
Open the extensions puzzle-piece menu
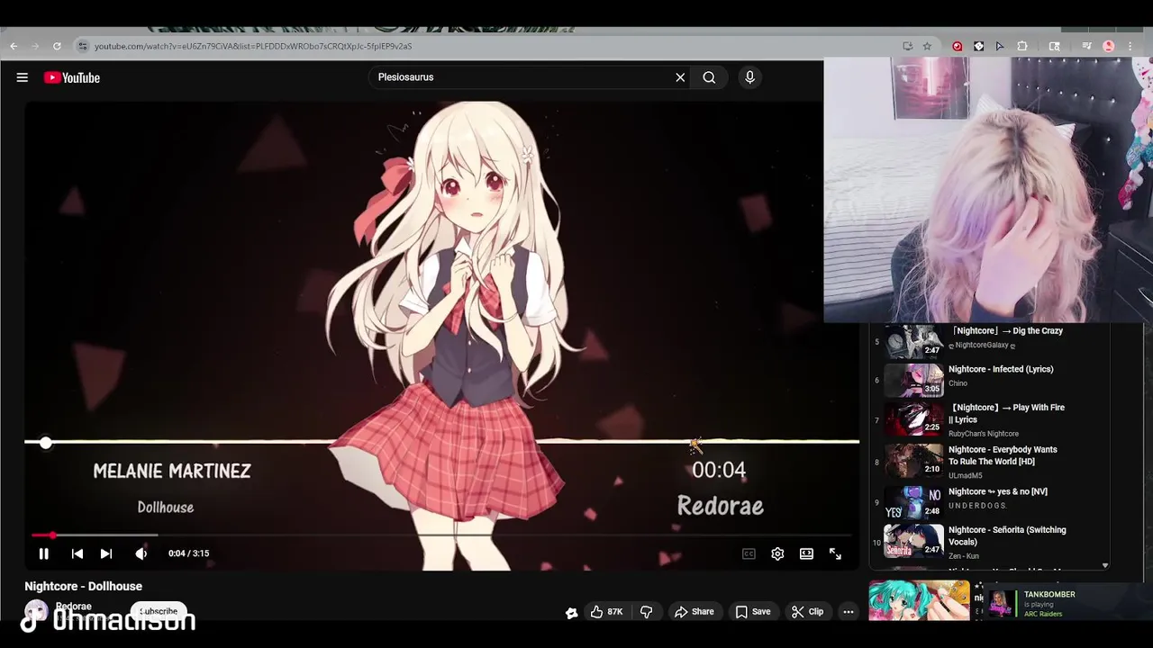click(x=1022, y=46)
